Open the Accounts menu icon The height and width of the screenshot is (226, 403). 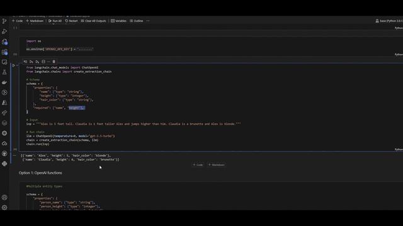point(4,197)
